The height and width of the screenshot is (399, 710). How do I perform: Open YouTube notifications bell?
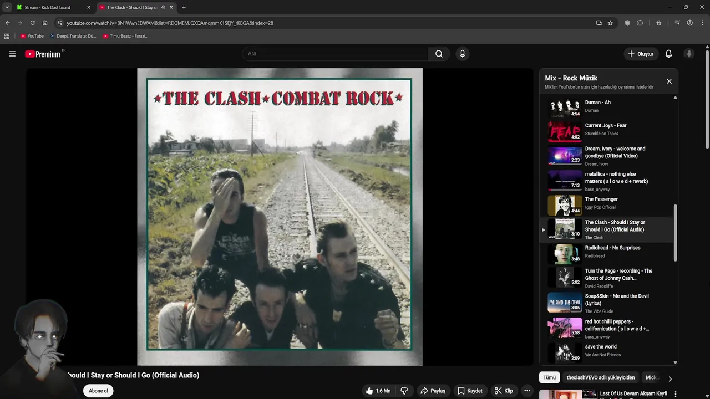(668, 54)
